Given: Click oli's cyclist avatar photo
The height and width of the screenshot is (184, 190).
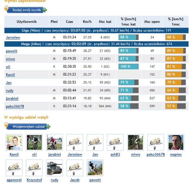Looking at the screenshot, I should pyautogui.click(x=34, y=142).
